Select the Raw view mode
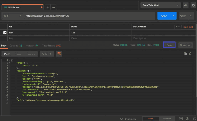 (x=18, y=54)
